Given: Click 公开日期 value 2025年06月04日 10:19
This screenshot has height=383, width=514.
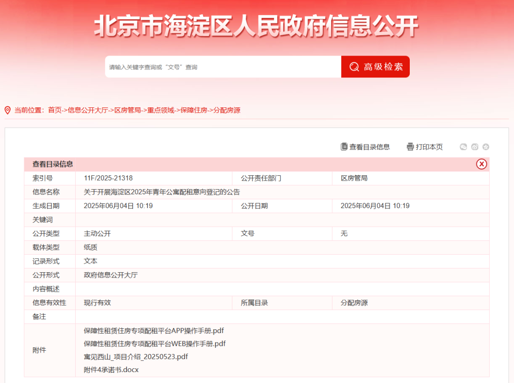Looking at the screenshot, I should [x=375, y=206].
